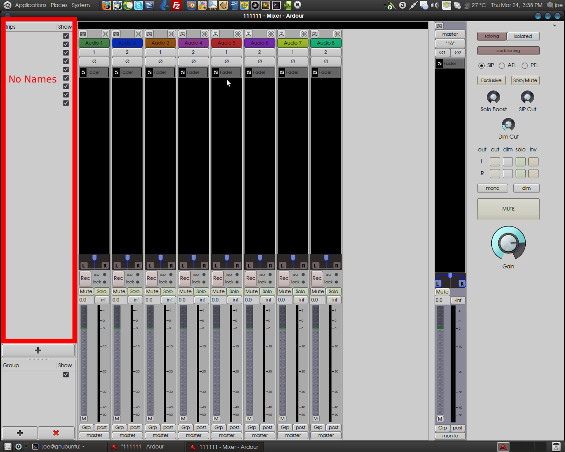Click the M meter point icon on Audio 2
Image resolution: width=565 pixels, height=452 pixels.
pyautogui.click(x=117, y=418)
